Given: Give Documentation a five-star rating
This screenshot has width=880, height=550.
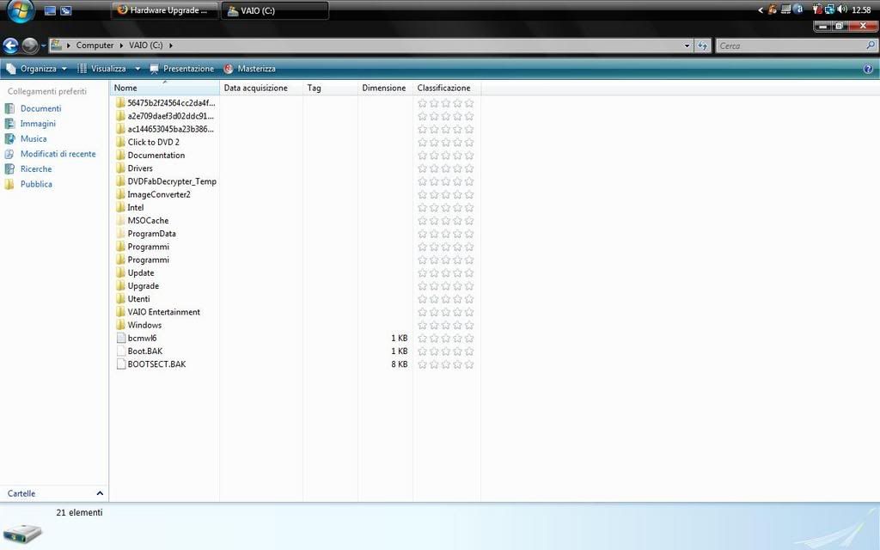Looking at the screenshot, I should [x=469, y=155].
